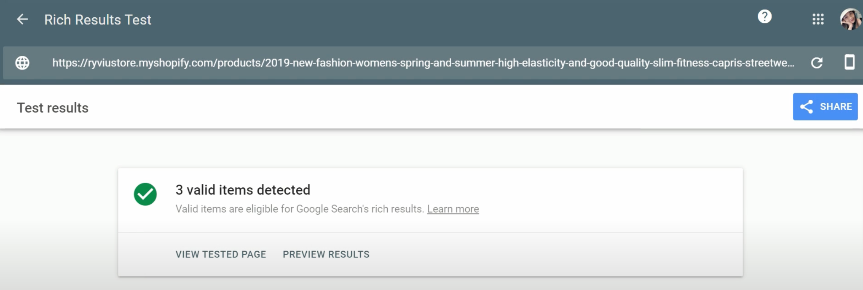Click the valid items eligibility description text
This screenshot has height=290, width=863.
pyautogui.click(x=300, y=209)
